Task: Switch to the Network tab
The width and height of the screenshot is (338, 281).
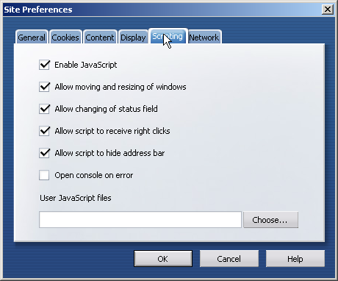Action: pyautogui.click(x=204, y=38)
